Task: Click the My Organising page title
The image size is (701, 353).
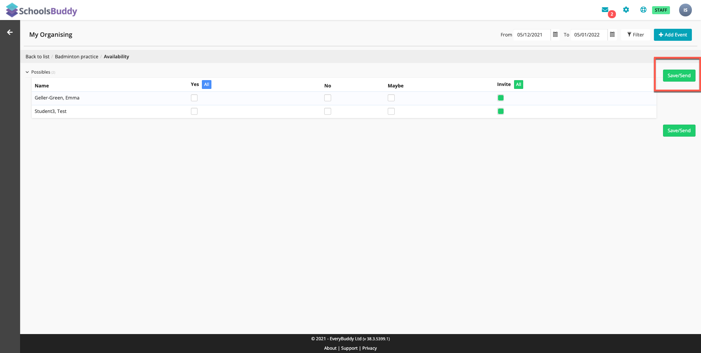Action: click(x=51, y=35)
